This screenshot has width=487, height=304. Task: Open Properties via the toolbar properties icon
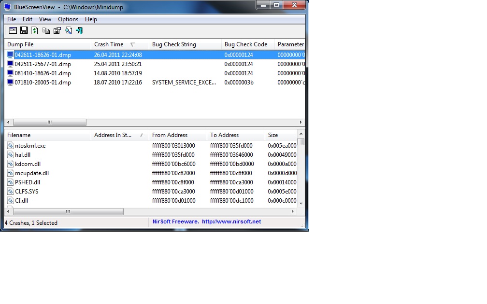click(57, 30)
